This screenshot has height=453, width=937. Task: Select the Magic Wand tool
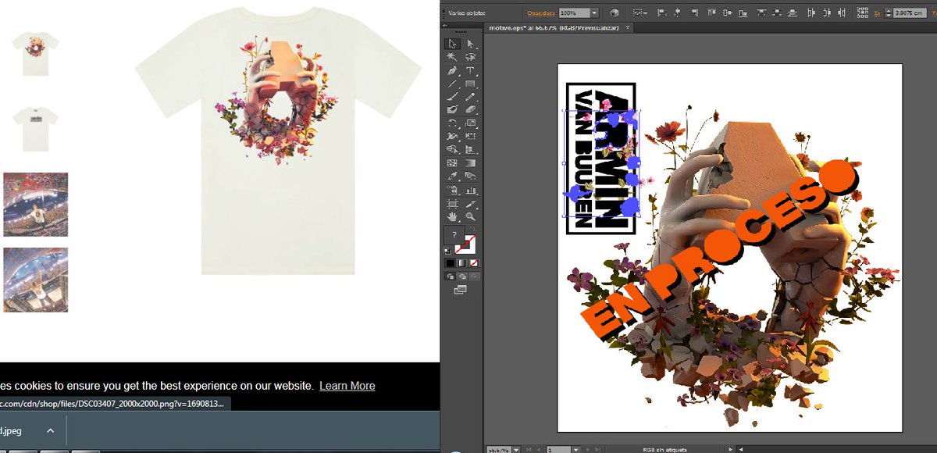[453, 57]
